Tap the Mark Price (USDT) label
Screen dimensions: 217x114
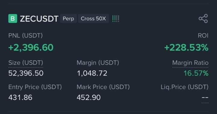(103, 87)
